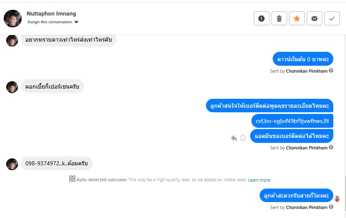This screenshot has width=346, height=218.
Task: Select the phone number message bubble
Action: 57,163
